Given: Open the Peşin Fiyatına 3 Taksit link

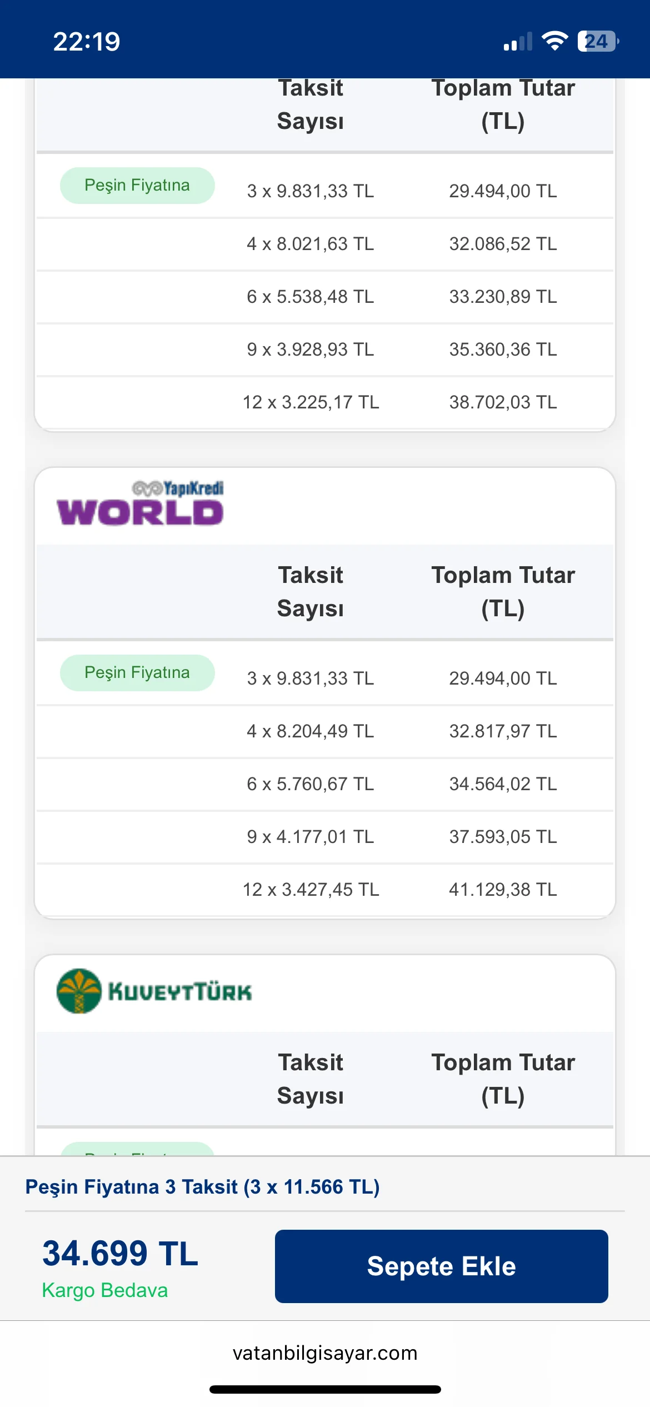Looking at the screenshot, I should pyautogui.click(x=203, y=1187).
